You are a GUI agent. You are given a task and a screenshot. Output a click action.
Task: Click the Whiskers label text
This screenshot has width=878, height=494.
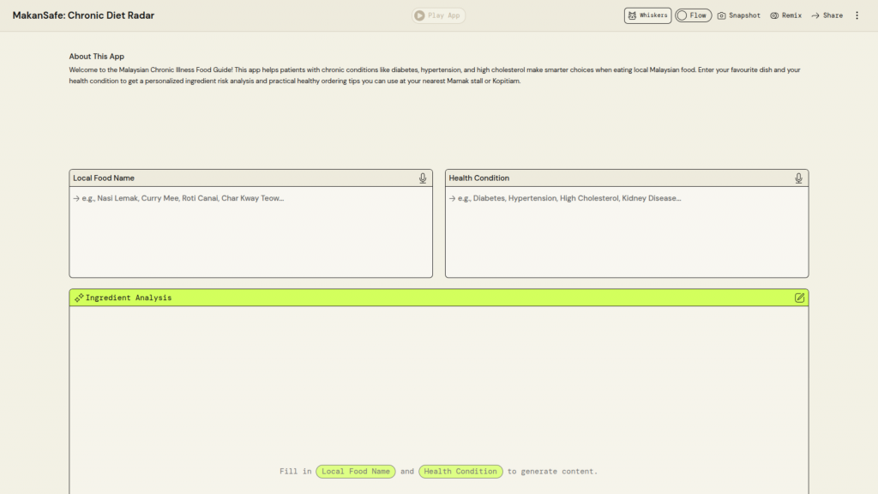tap(653, 15)
